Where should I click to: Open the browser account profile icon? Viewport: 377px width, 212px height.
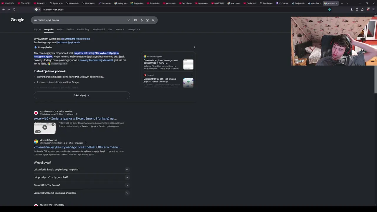click(x=357, y=9)
